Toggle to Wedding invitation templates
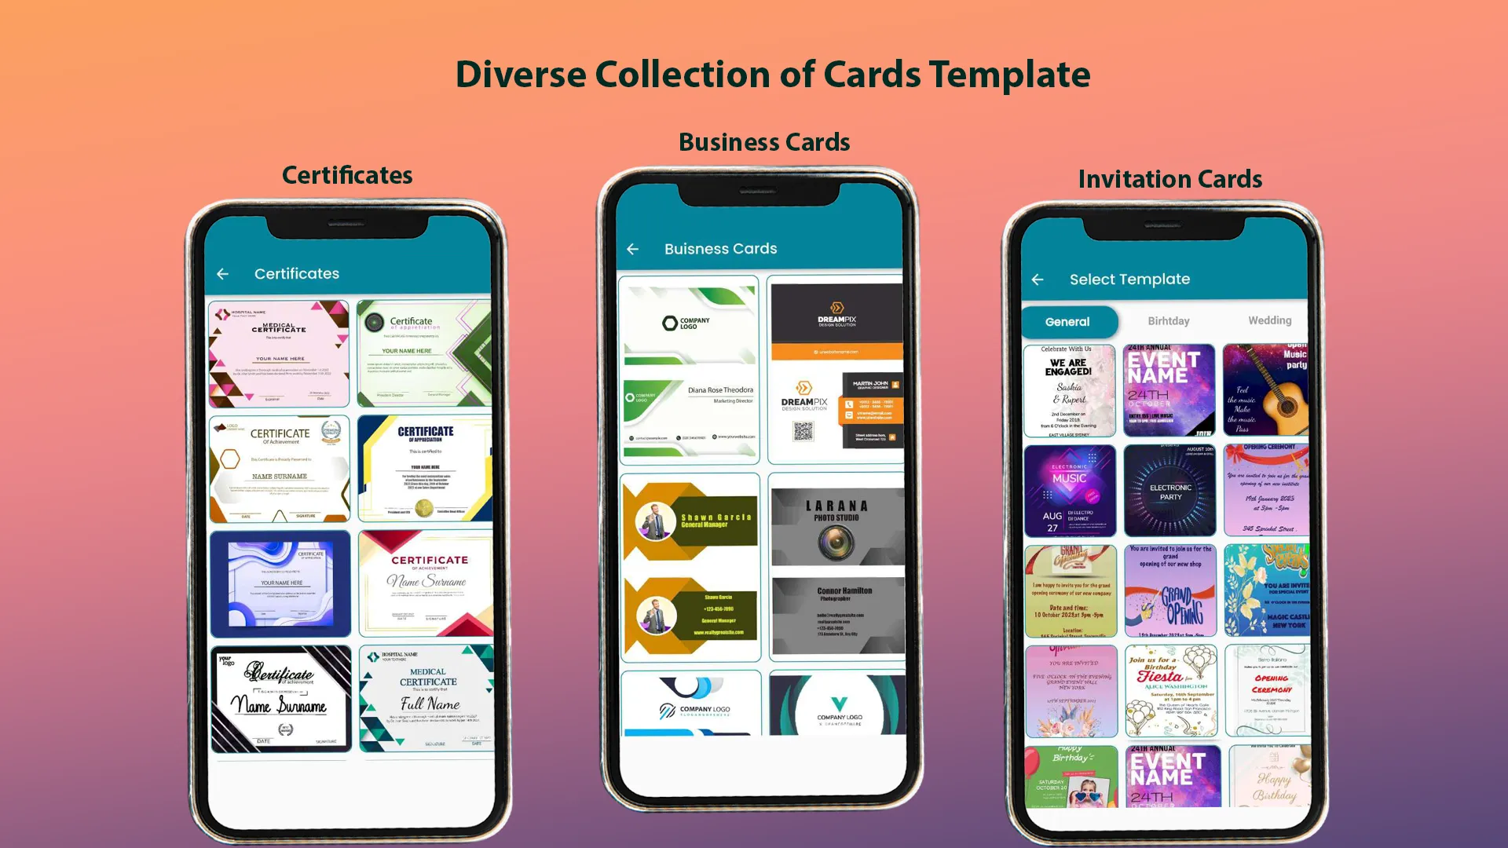1508x848 pixels. [x=1268, y=321]
